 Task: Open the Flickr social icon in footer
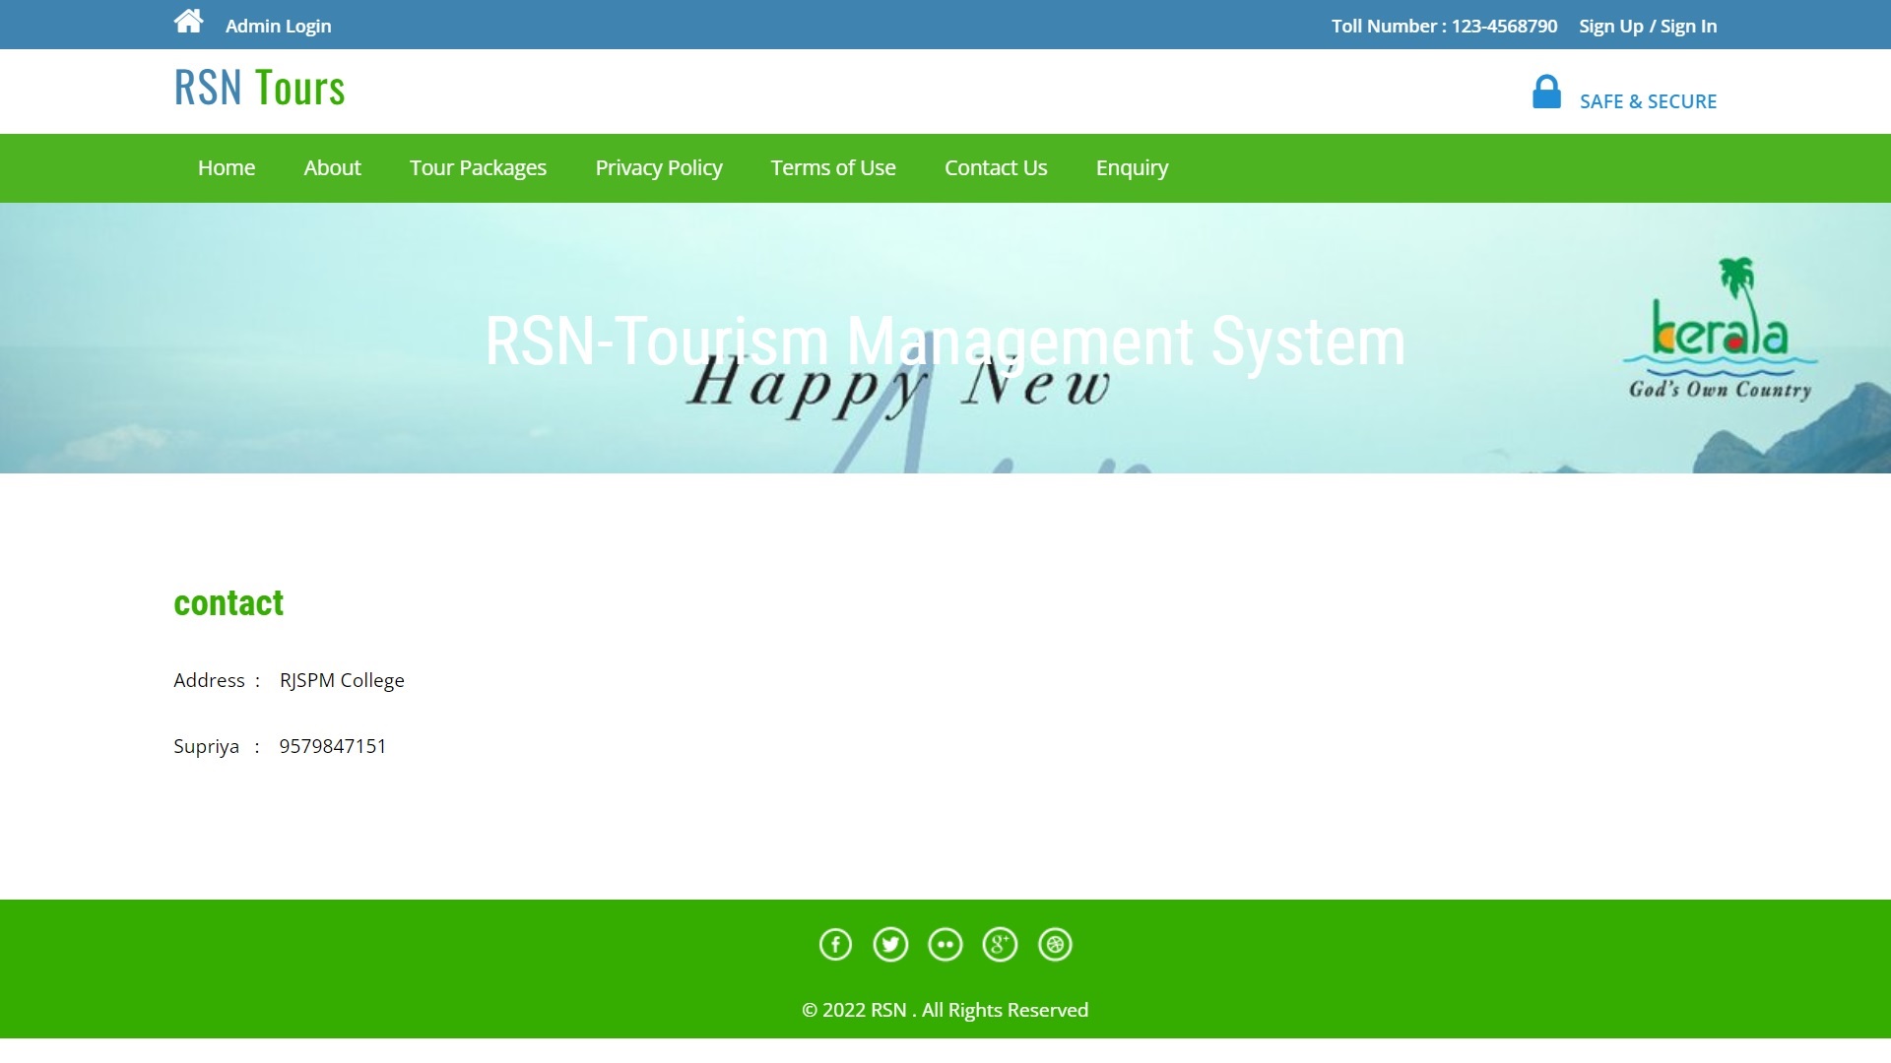(945, 945)
